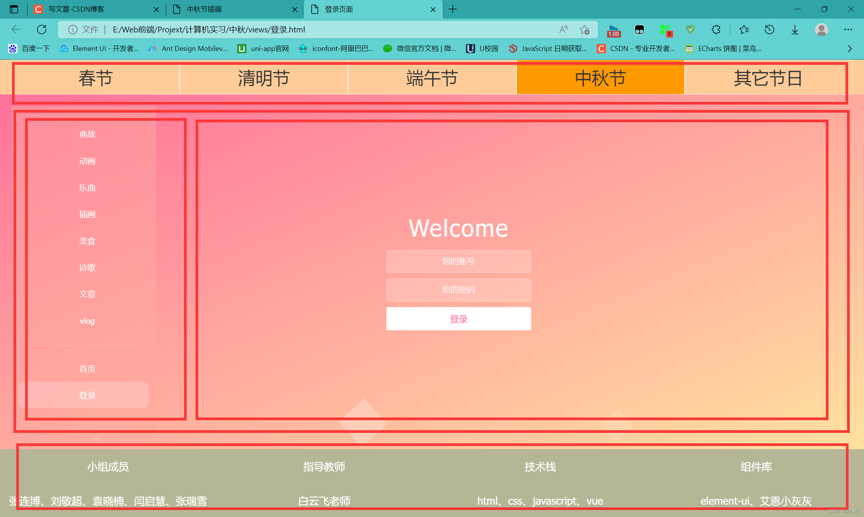The width and height of the screenshot is (864, 517).
Task: Open 百度一下 bookmark
Action: pyautogui.click(x=29, y=49)
